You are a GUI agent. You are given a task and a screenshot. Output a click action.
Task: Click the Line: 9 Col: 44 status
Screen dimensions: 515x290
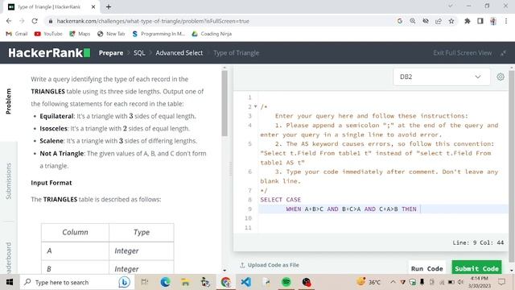478,242
